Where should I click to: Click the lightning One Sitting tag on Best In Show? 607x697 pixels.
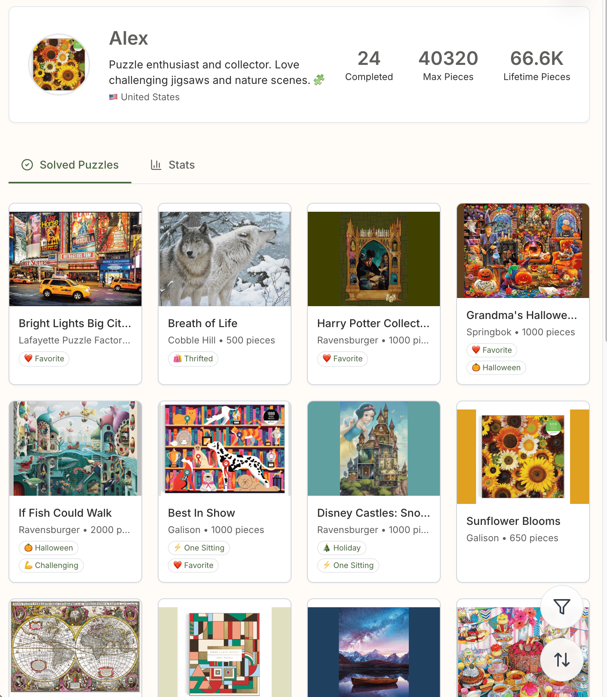199,548
